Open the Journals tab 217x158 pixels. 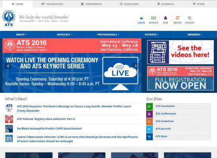pyautogui.click(x=166, y=4)
